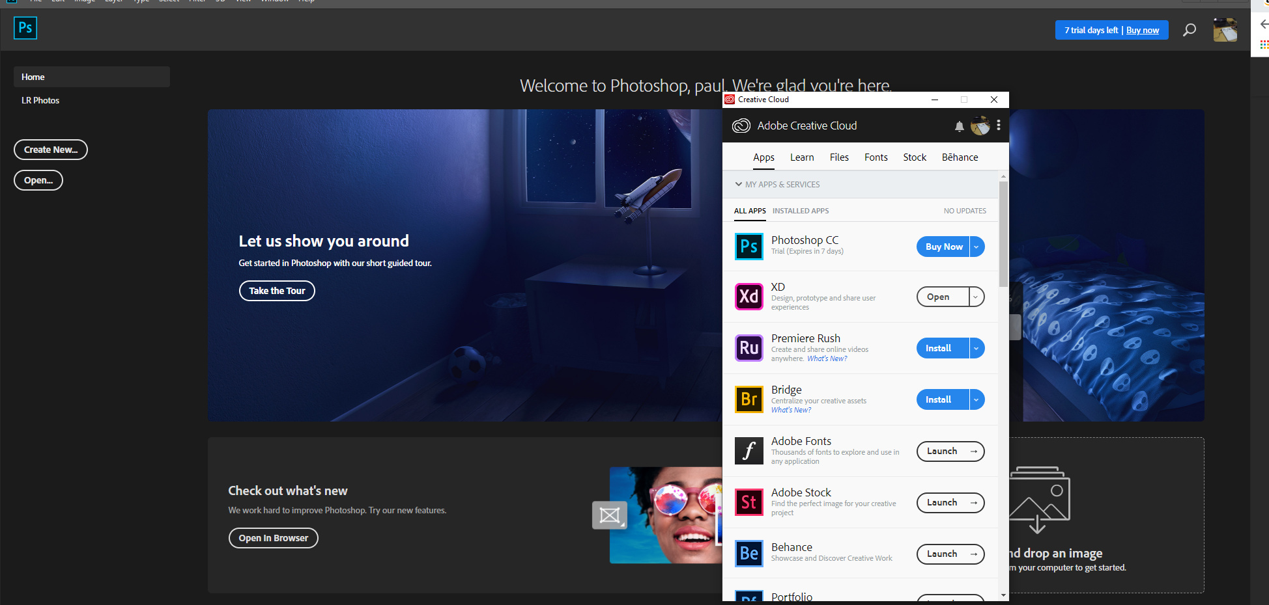Click the what's new feature thumbnail
1269x605 pixels.
tap(664, 515)
